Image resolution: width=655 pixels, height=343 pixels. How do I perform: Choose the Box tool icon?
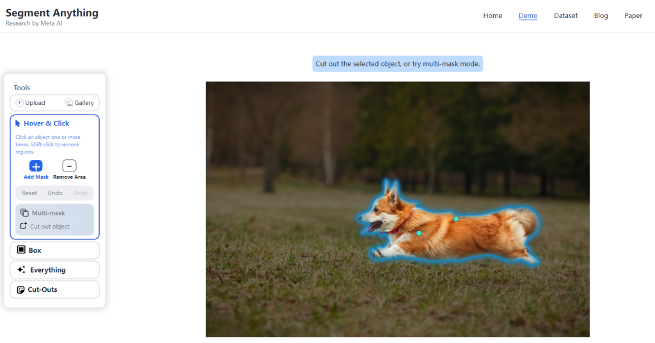(x=21, y=250)
